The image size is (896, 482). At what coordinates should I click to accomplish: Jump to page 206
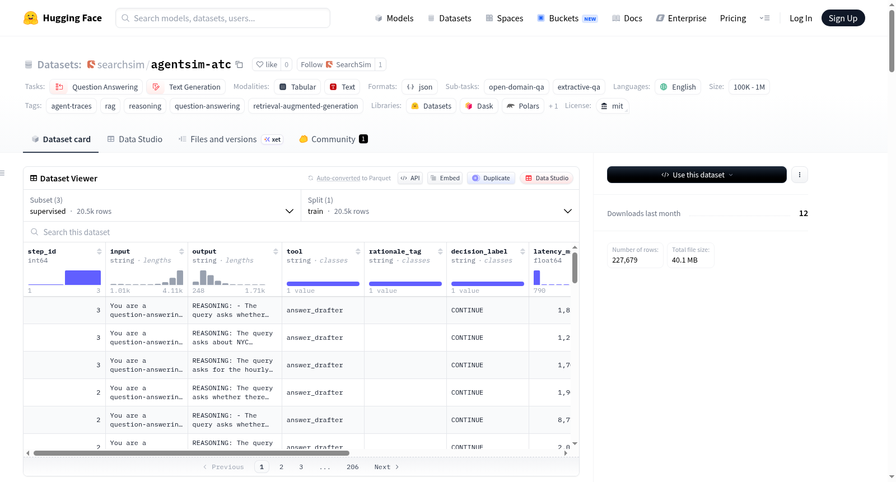(x=352, y=467)
